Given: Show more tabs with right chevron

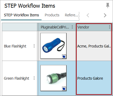Looking at the screenshot, I should (105, 15).
